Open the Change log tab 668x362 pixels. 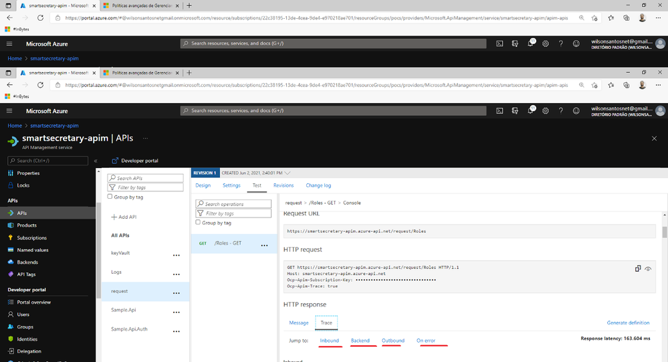318,185
